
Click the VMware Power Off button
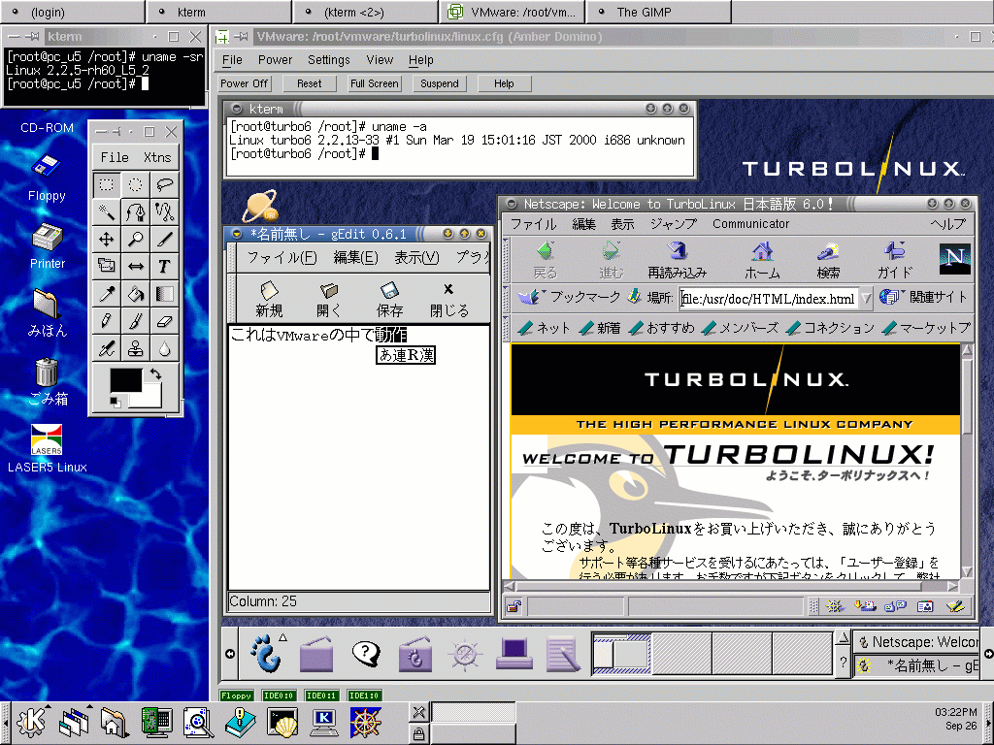click(x=244, y=83)
